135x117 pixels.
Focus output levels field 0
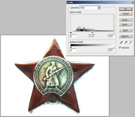coord(73,50)
